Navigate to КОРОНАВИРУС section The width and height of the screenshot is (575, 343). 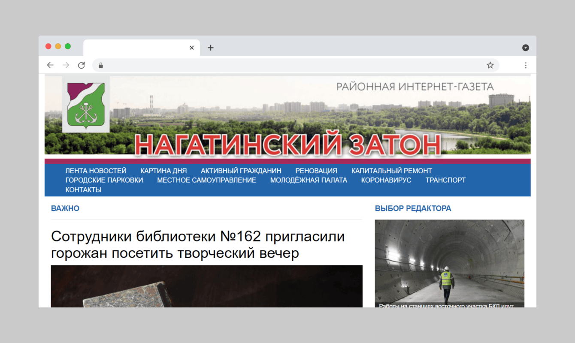386,180
